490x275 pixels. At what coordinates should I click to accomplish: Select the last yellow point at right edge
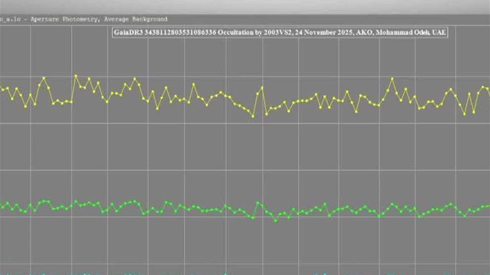pos(488,89)
